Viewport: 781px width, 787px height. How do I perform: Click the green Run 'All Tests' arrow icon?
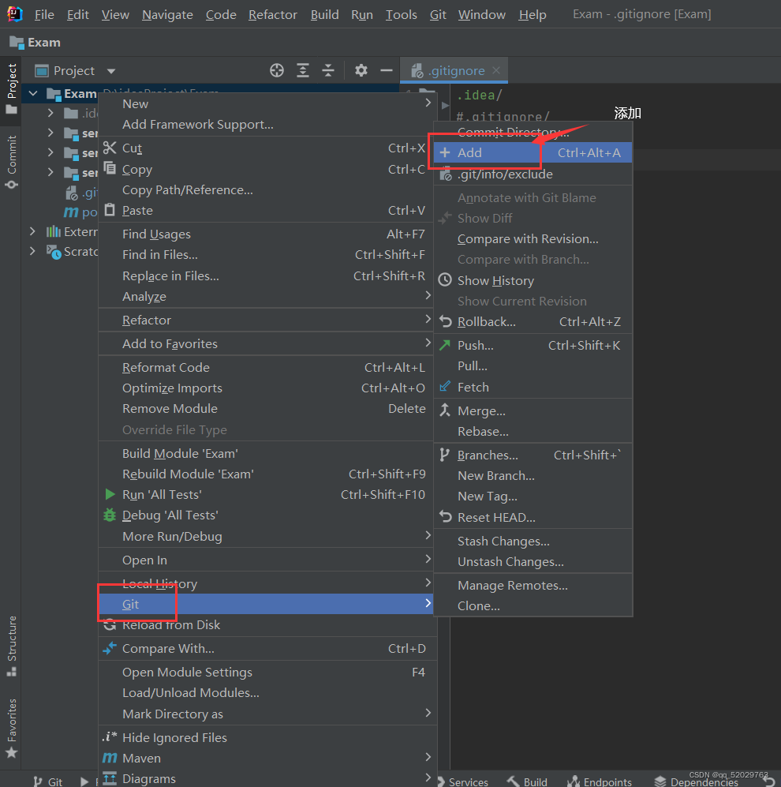point(110,494)
